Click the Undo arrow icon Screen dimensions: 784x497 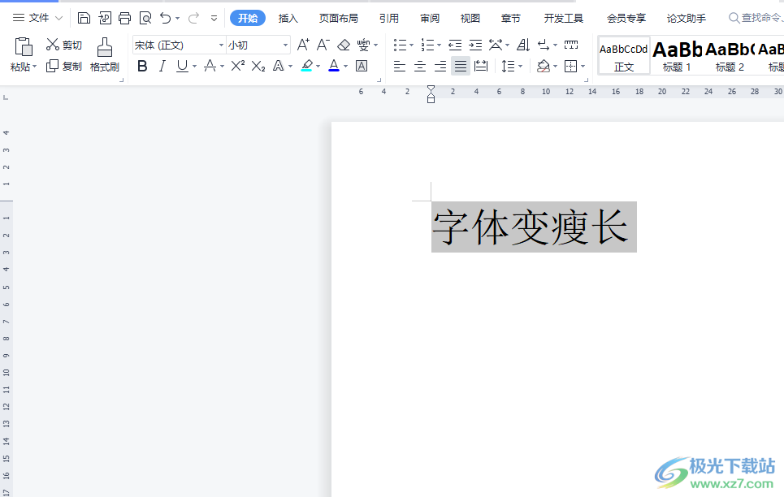pos(165,19)
